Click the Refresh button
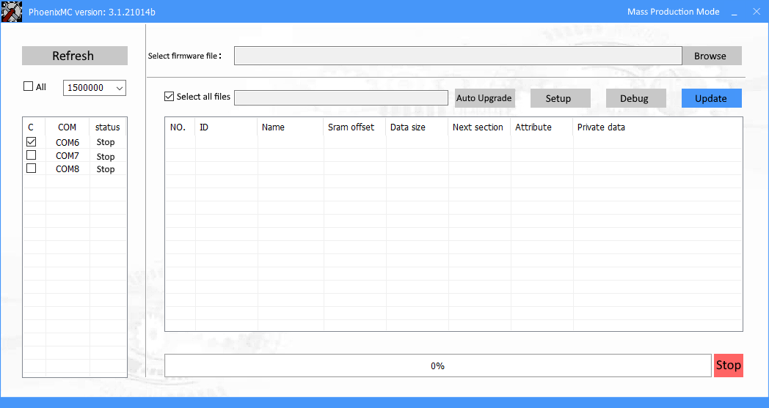 [x=75, y=56]
